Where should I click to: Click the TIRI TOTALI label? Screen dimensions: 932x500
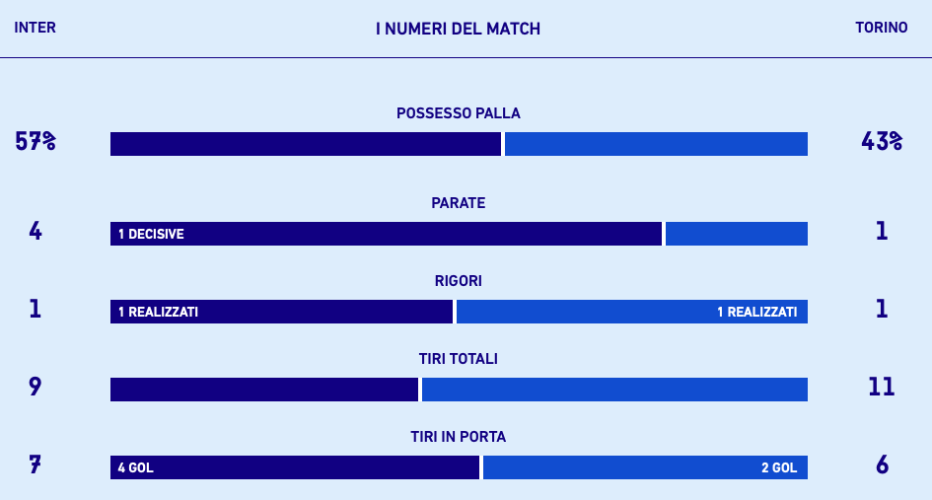pyautogui.click(x=459, y=359)
